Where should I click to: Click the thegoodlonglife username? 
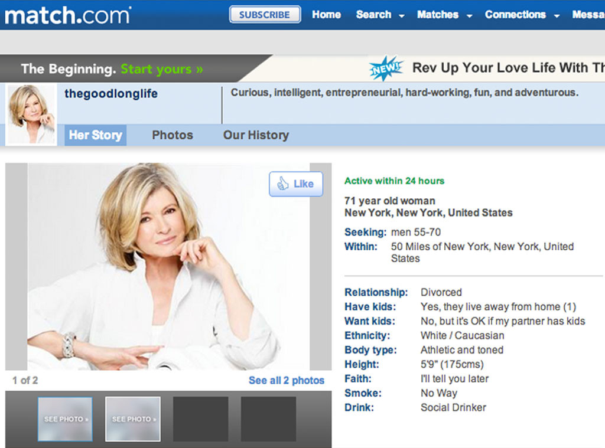pyautogui.click(x=111, y=94)
